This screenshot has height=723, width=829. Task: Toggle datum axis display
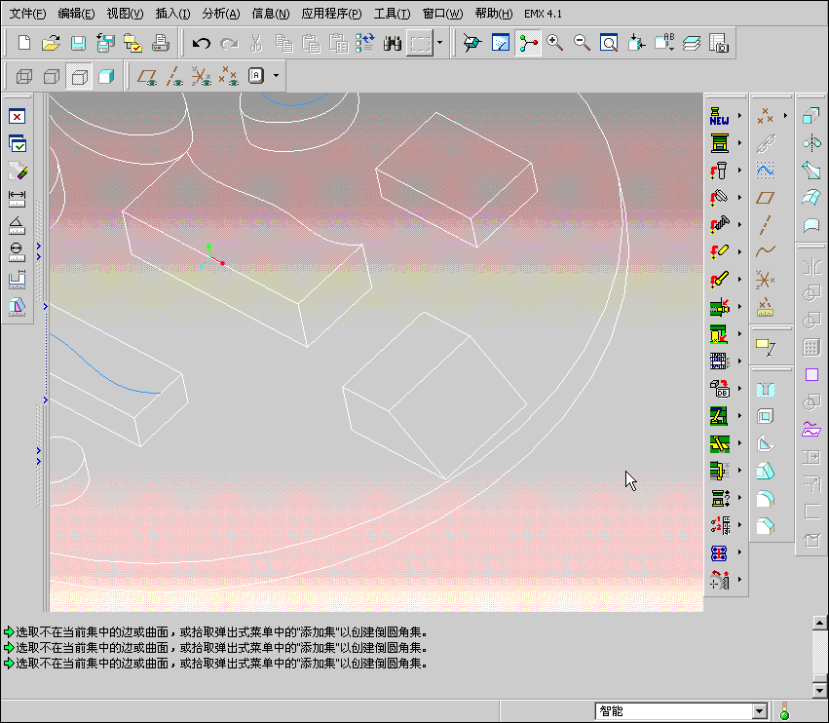click(174, 76)
